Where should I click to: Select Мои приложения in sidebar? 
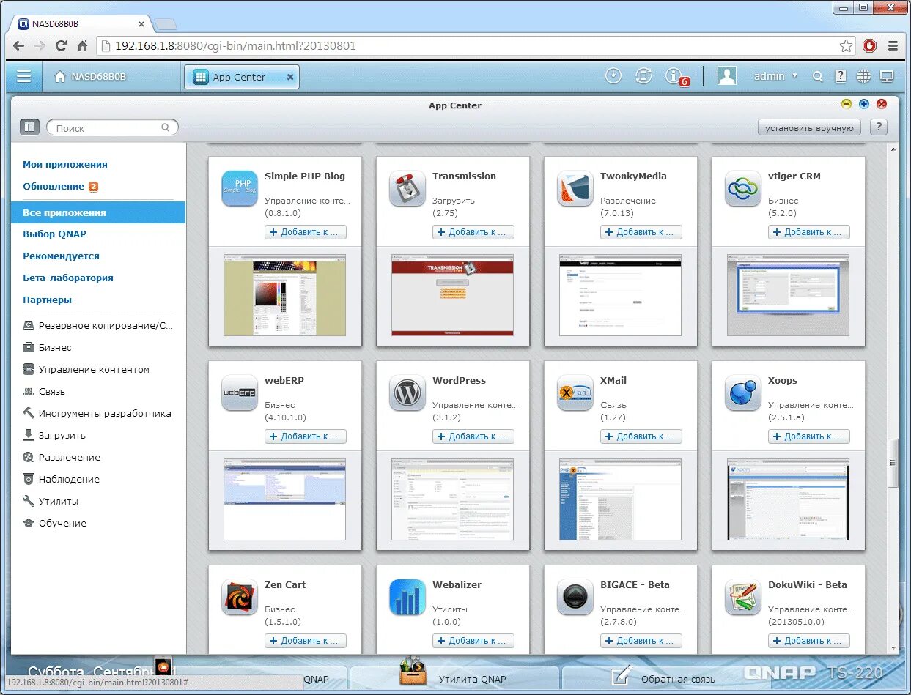[x=65, y=165]
